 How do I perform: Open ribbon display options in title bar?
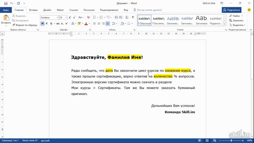(x=222, y=3)
